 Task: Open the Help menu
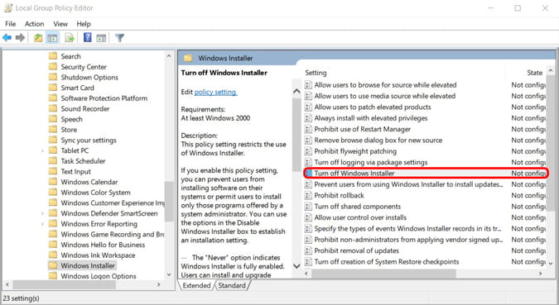pyautogui.click(x=84, y=24)
